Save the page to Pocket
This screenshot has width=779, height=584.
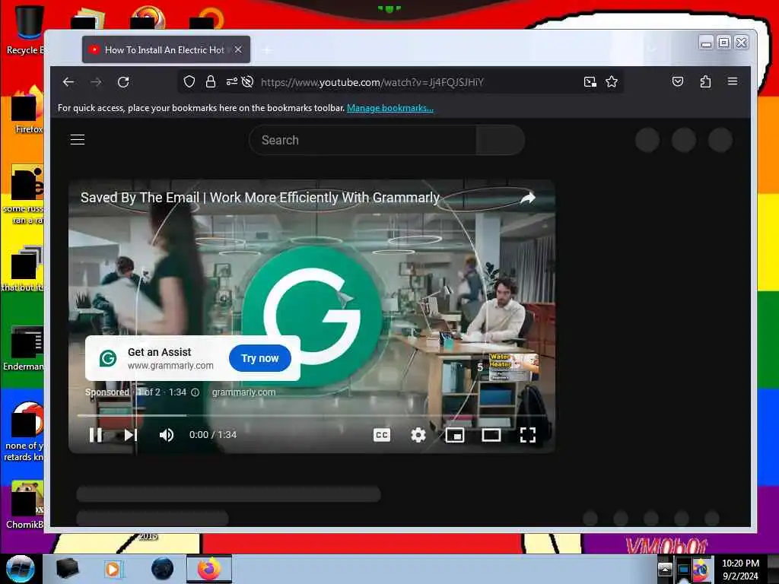coord(678,81)
